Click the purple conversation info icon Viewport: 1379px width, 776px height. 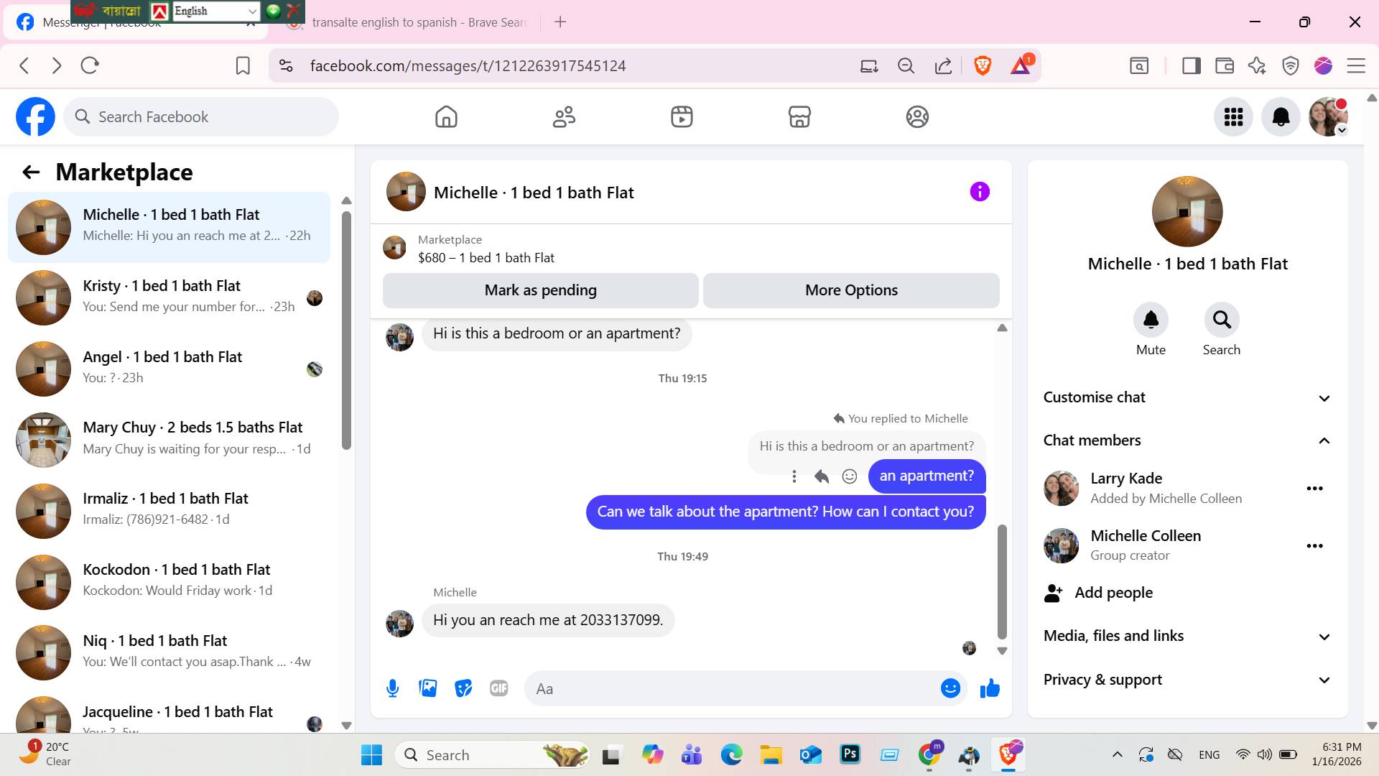point(979,192)
